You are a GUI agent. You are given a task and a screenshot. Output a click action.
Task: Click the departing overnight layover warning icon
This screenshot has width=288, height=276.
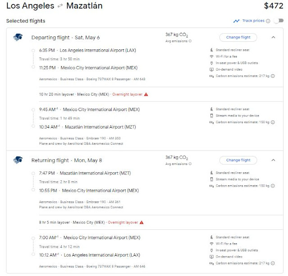146,94
